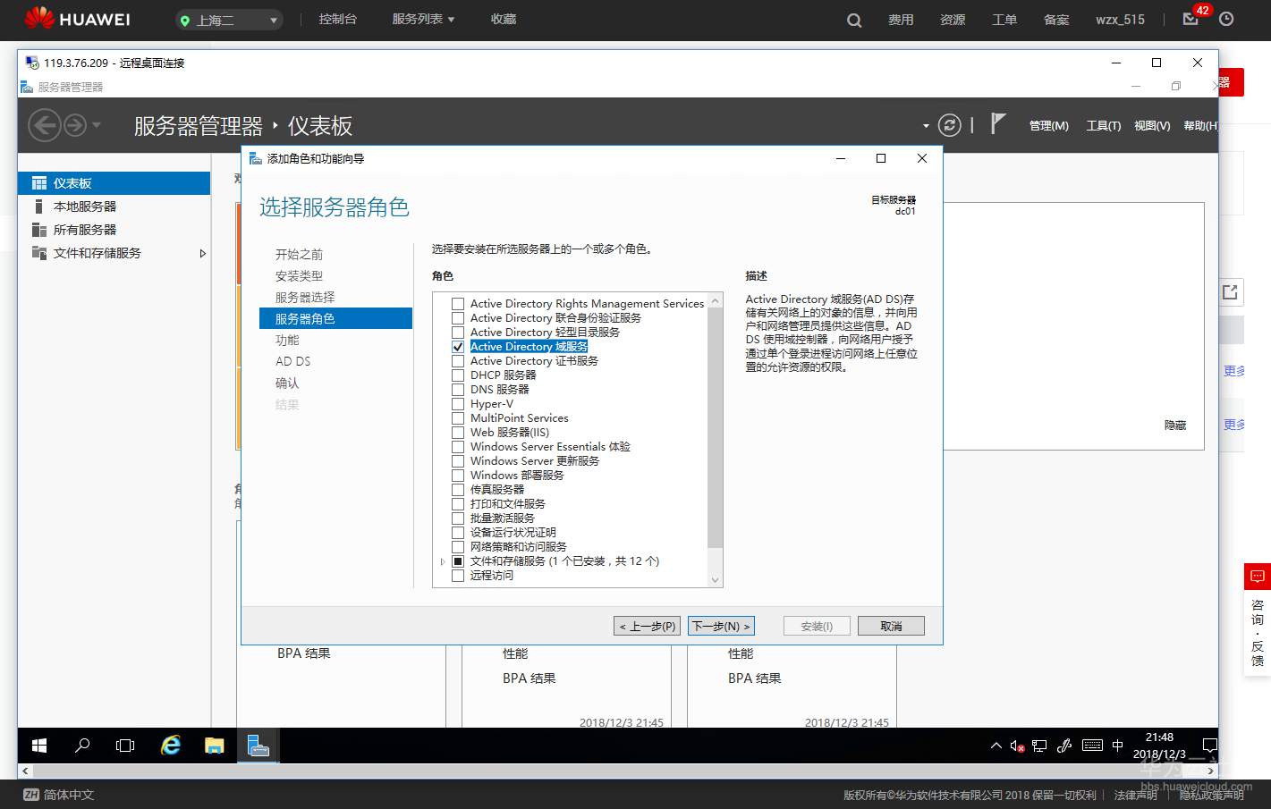Click the 隐藏 link
The width and height of the screenshot is (1271, 809).
(x=1174, y=425)
